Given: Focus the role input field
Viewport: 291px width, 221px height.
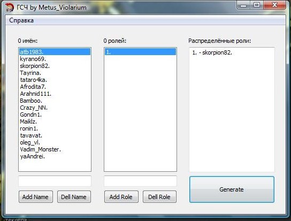Looking at the screenshot, I should (140, 181).
